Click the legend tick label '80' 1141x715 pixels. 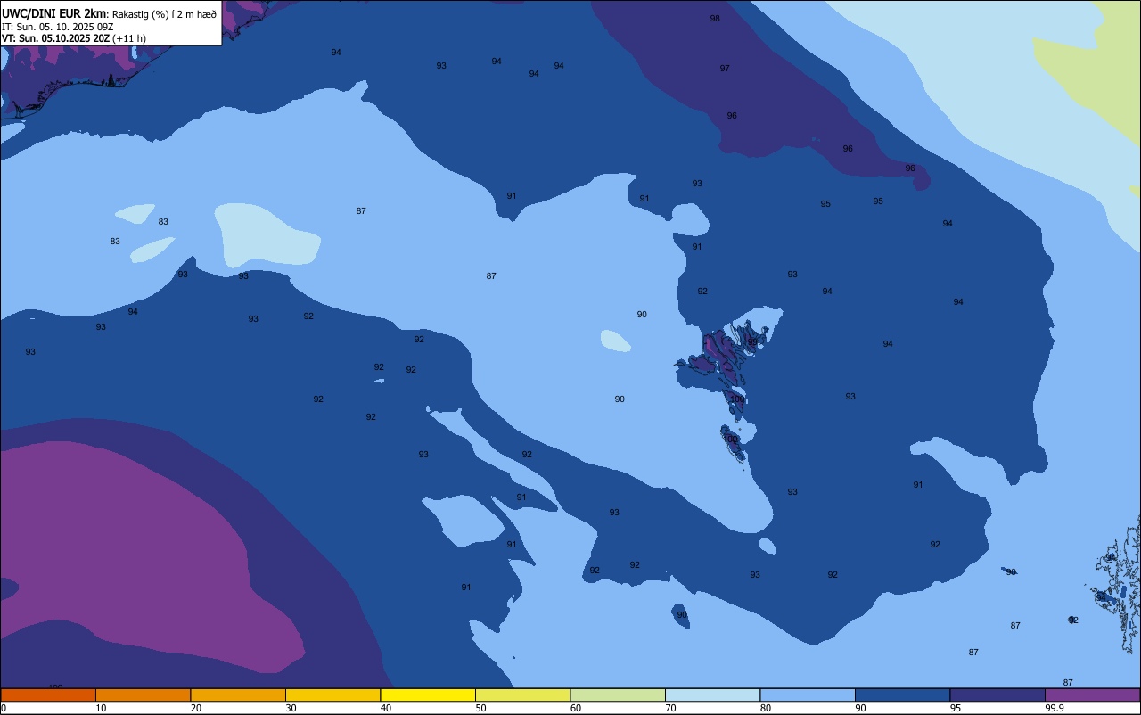pos(766,708)
